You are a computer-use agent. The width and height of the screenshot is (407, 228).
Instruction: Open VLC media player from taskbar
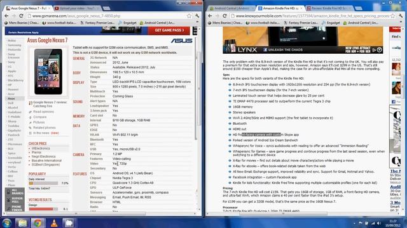pos(54,223)
